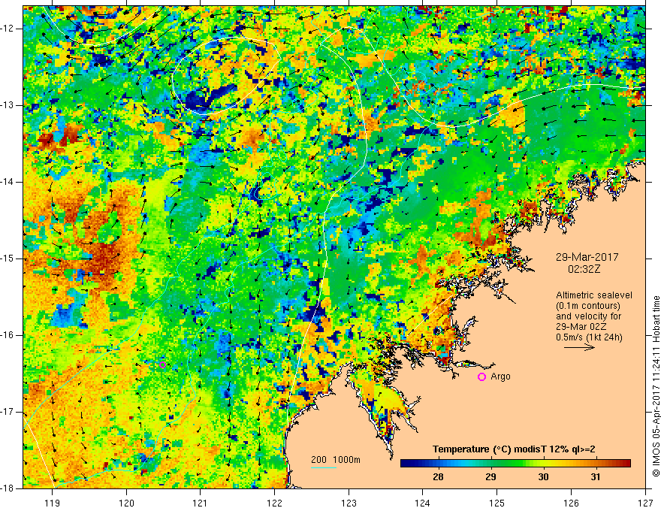This screenshot has height=511, width=661.
Task: Click the longitude axis label 119
Action: click(53, 503)
